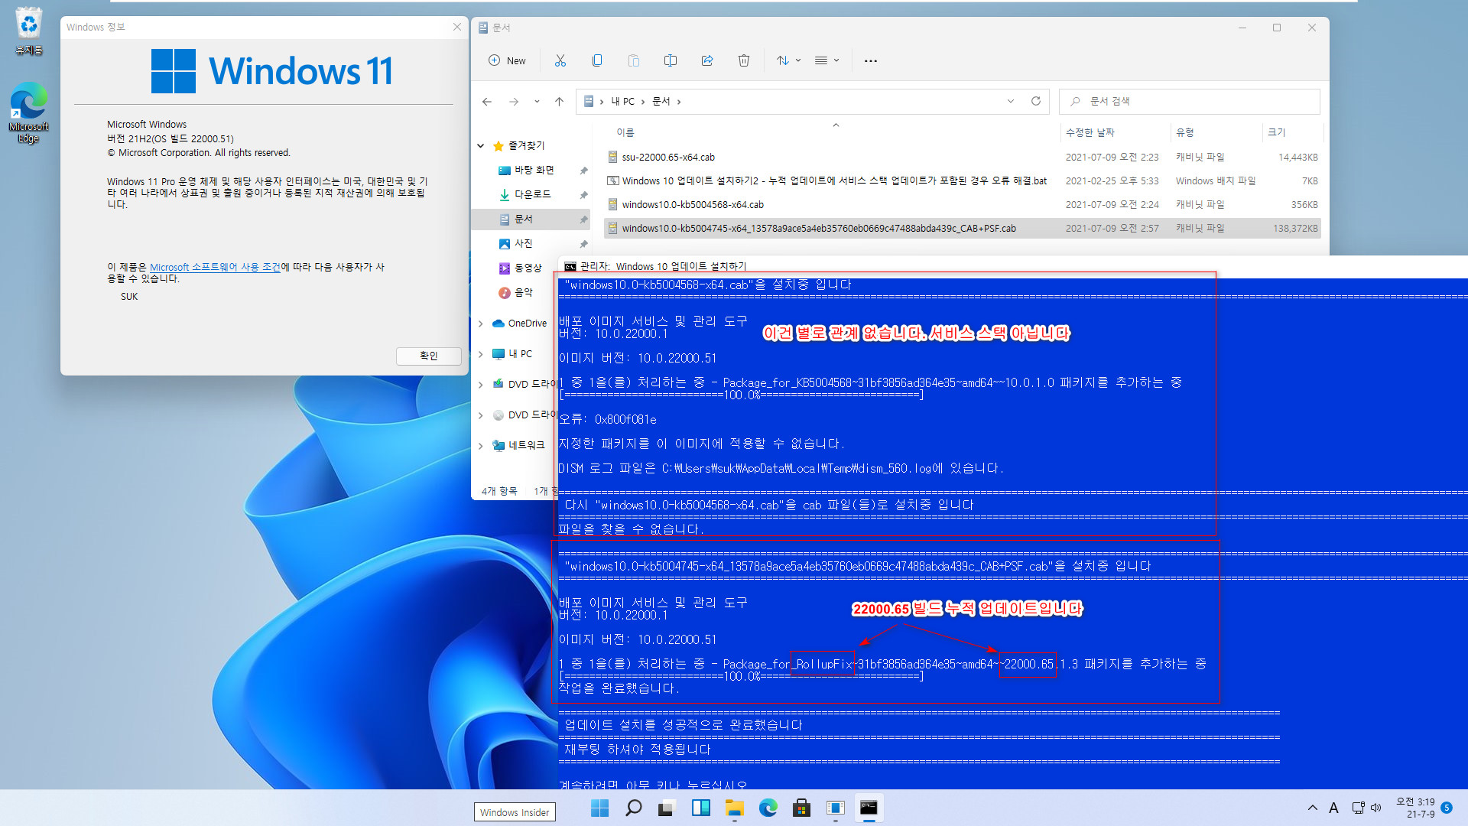This screenshot has width=1468, height=826.
Task: Open 바탕 화면 in the navigation pane
Action: (534, 170)
